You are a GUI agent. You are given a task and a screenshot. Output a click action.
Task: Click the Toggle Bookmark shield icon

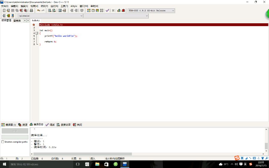(82, 10)
